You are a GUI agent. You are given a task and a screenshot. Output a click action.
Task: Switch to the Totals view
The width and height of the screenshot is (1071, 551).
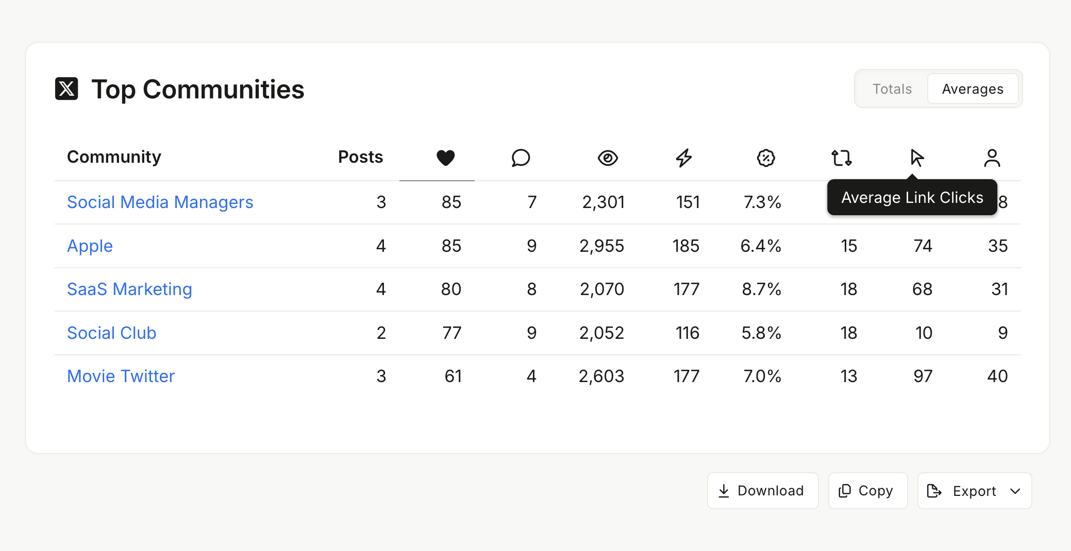coord(892,89)
